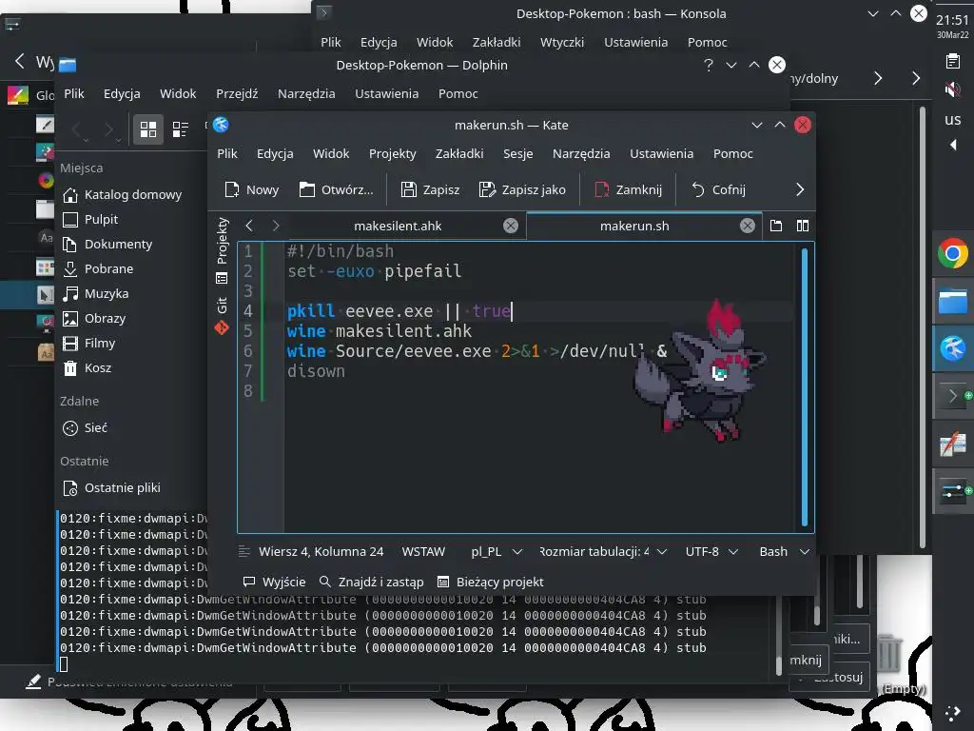974x731 pixels.
Task: Open Edycja menu in Kate
Action: tap(275, 153)
